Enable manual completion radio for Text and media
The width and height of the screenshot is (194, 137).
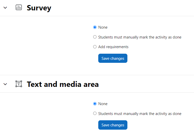pyautogui.click(x=95, y=113)
